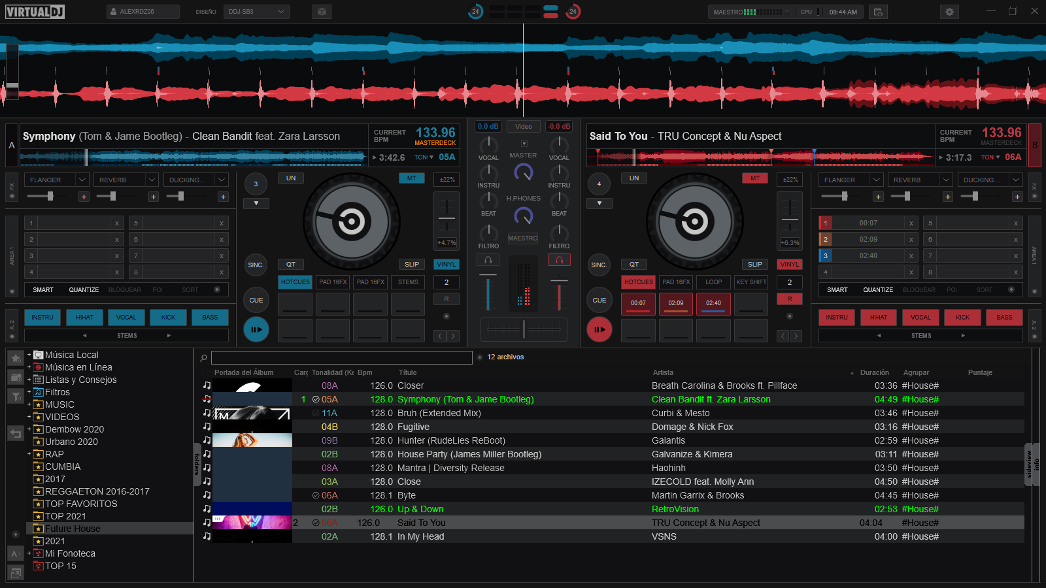Click HIHAT stem button on deck A
The height and width of the screenshot is (588, 1046).
coord(84,318)
